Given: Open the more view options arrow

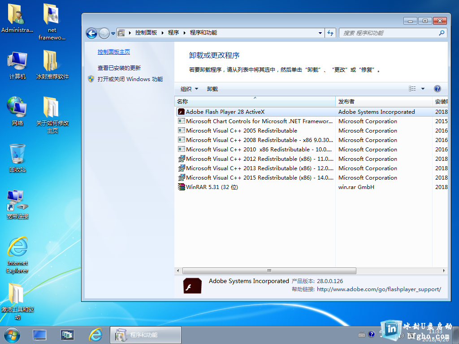Looking at the screenshot, I should tap(423, 89).
